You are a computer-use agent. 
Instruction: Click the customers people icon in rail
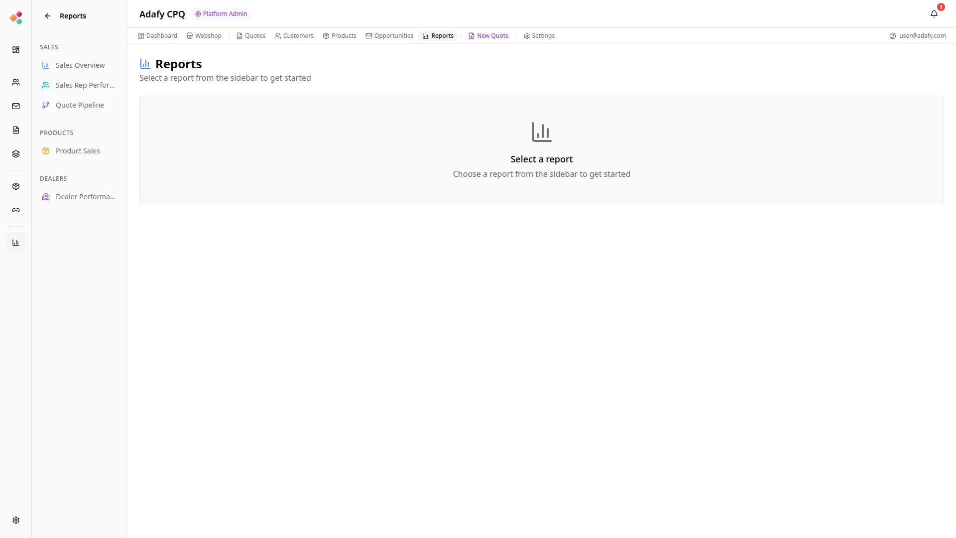point(16,82)
